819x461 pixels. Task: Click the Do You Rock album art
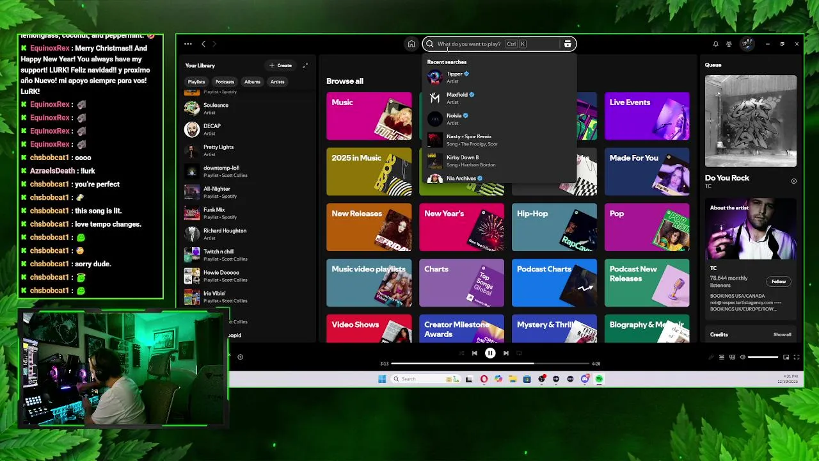(751, 121)
